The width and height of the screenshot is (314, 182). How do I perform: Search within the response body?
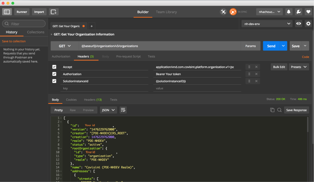point(280,110)
